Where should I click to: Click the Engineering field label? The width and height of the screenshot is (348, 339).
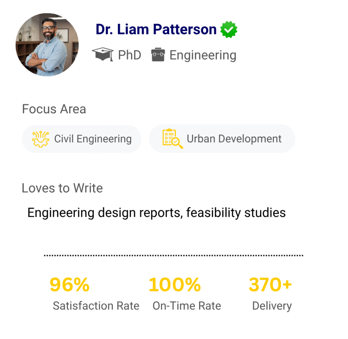(x=203, y=55)
